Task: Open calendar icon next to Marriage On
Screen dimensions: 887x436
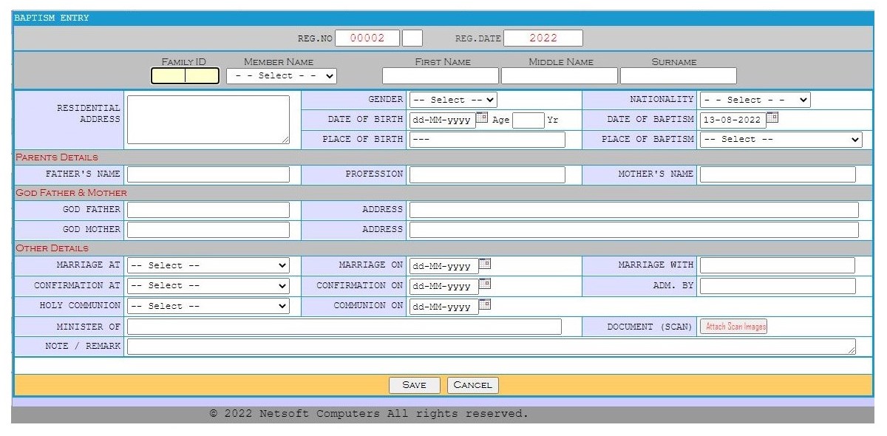Action: [485, 264]
